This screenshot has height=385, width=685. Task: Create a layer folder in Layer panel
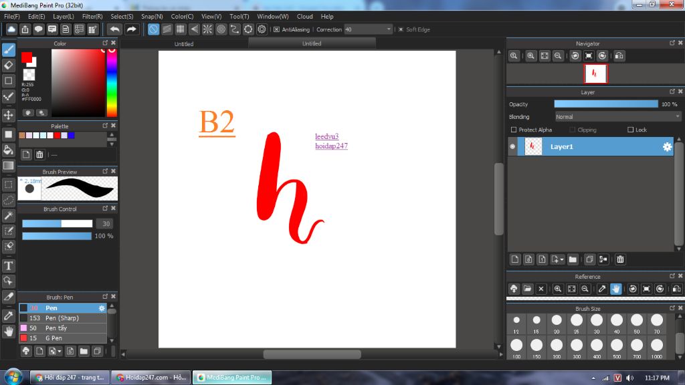(x=573, y=259)
